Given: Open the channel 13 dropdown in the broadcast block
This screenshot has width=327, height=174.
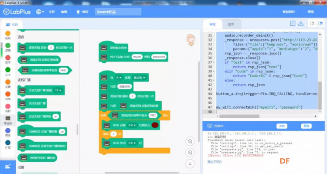Looking at the screenshot, I should click(x=58, y=90).
